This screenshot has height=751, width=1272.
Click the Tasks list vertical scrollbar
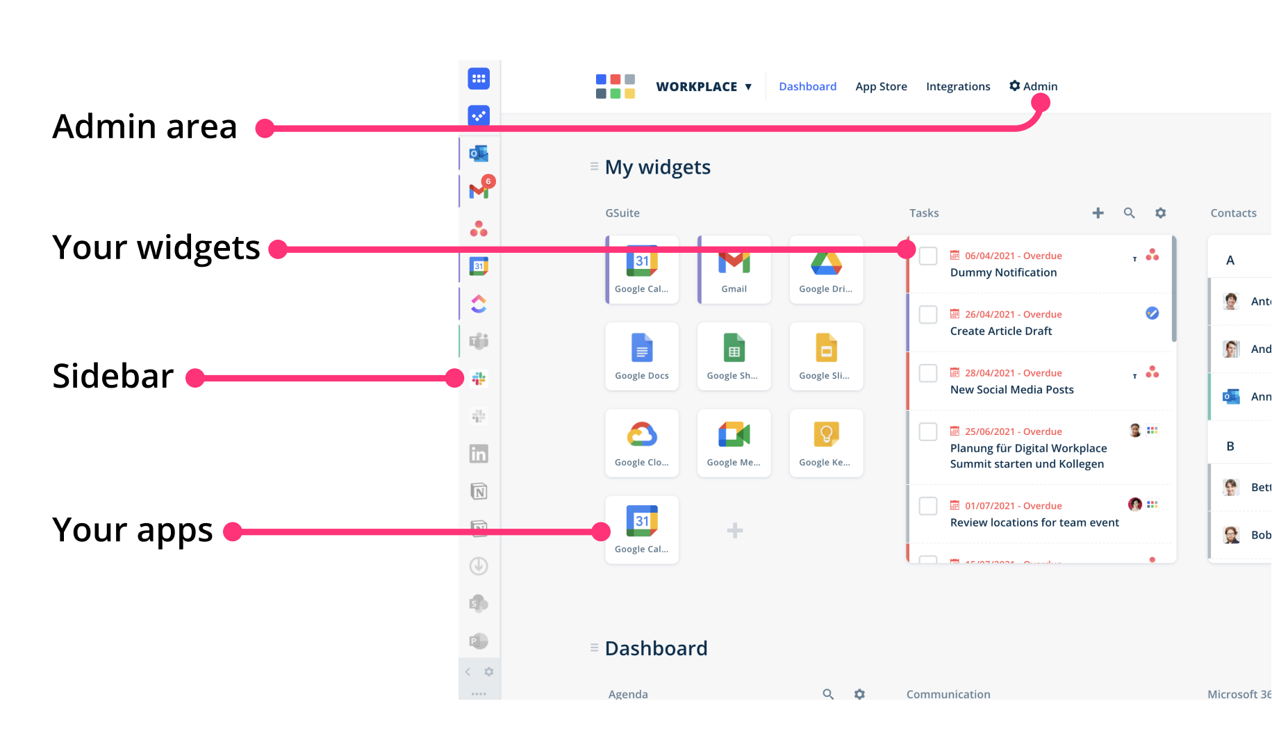[1174, 289]
